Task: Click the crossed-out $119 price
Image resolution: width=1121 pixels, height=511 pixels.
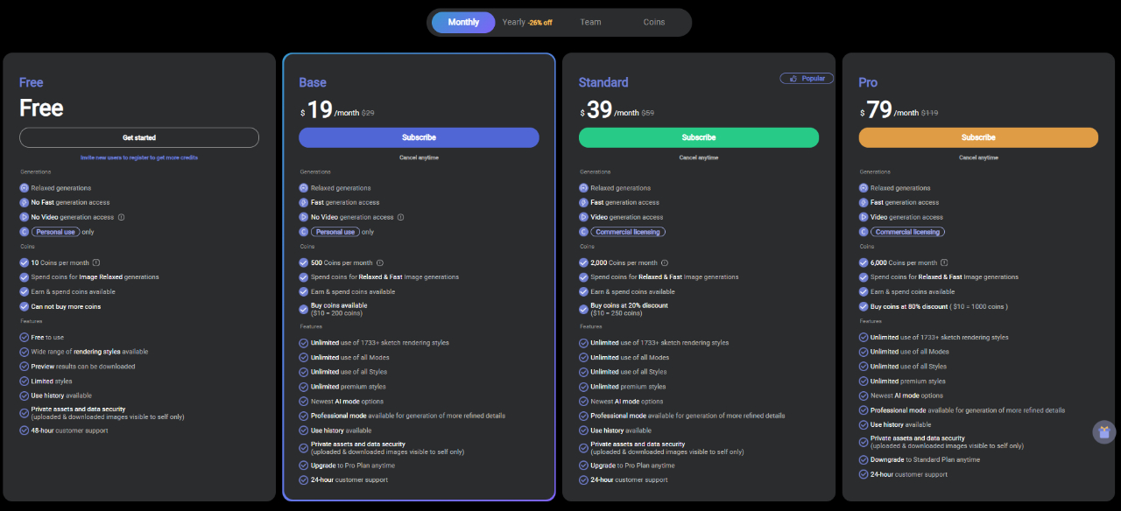Action: click(929, 113)
